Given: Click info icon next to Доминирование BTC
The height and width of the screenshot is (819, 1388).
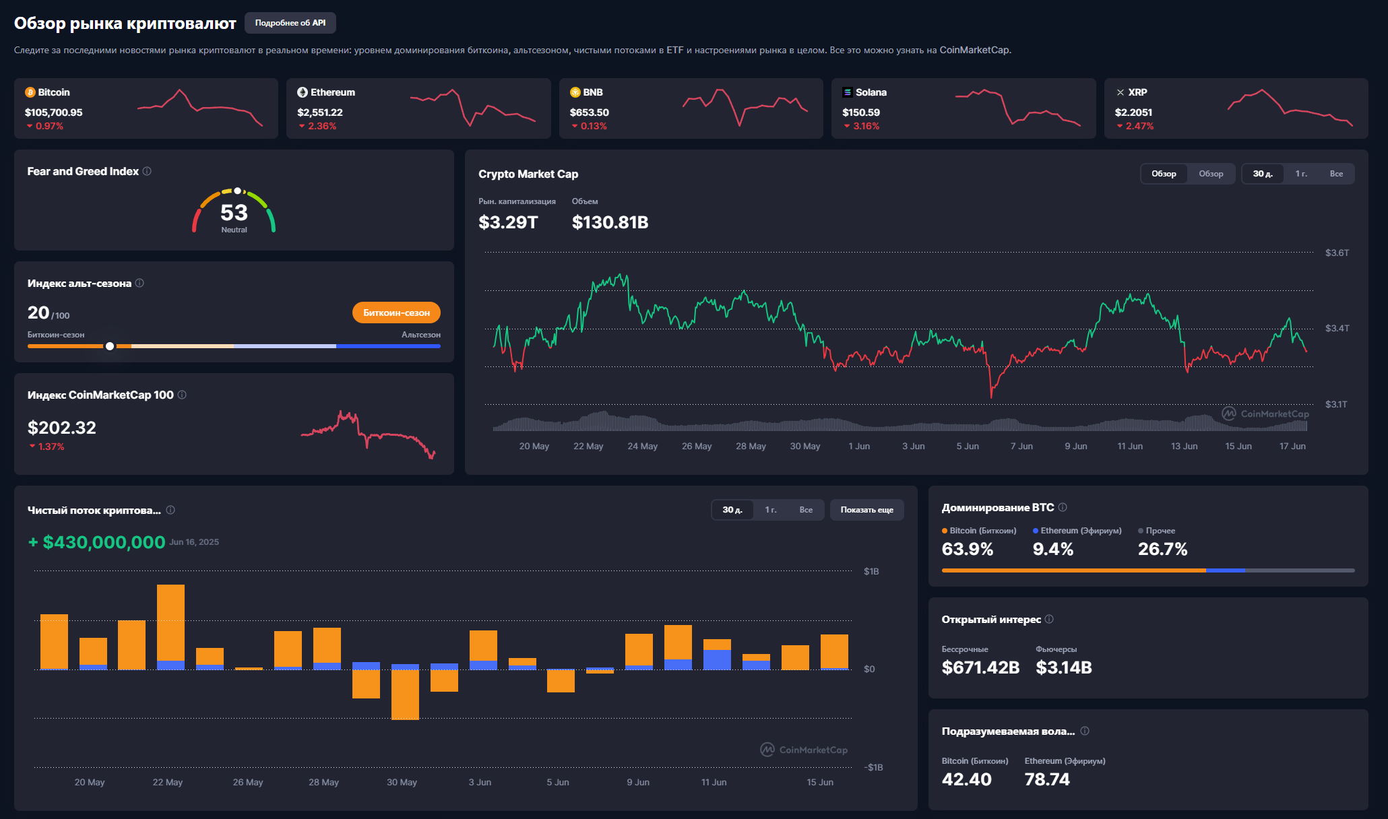Looking at the screenshot, I should click(1063, 507).
